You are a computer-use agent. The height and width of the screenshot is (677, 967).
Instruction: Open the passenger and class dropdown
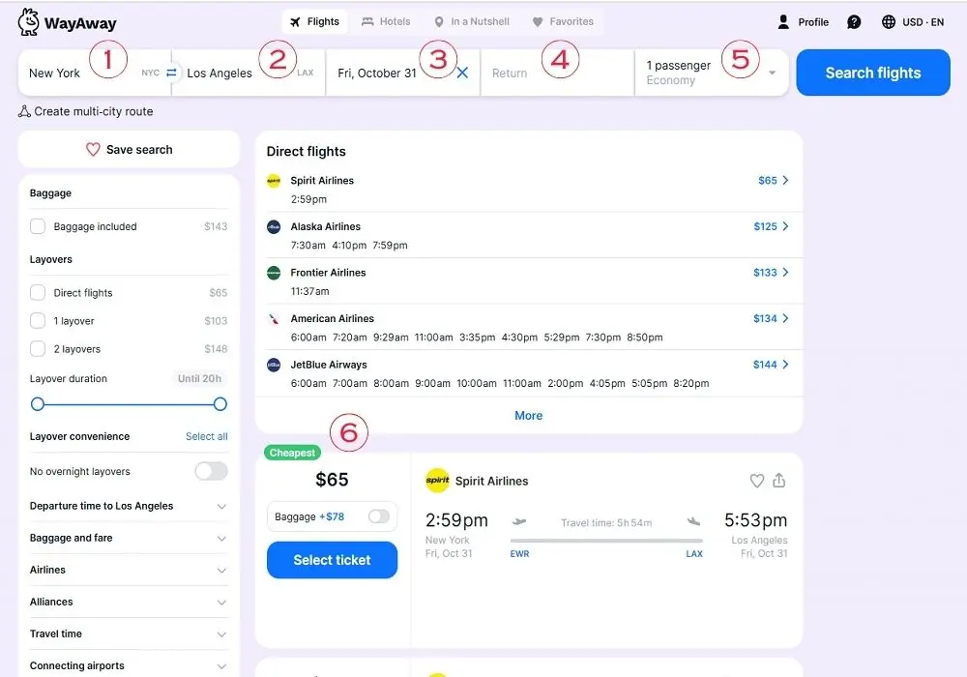click(x=712, y=73)
